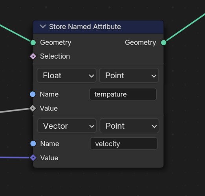Open the Point domain dropdown beside Float

pos(129,76)
